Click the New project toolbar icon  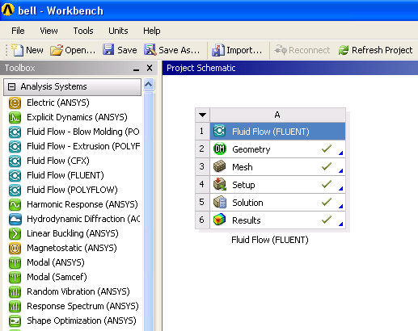pos(18,50)
